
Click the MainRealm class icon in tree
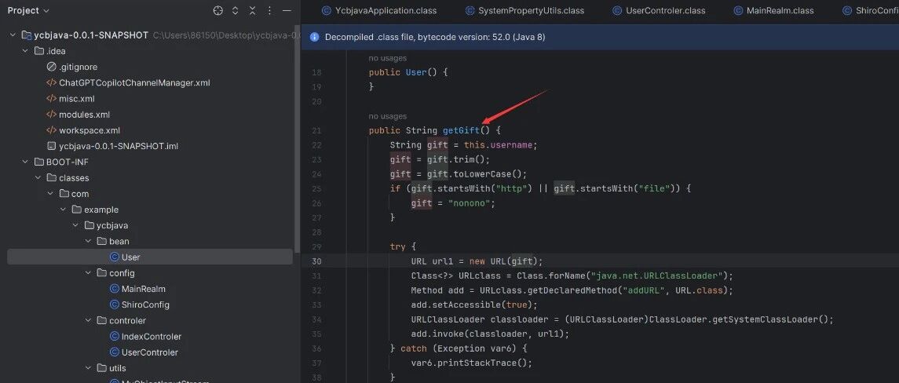(x=114, y=289)
